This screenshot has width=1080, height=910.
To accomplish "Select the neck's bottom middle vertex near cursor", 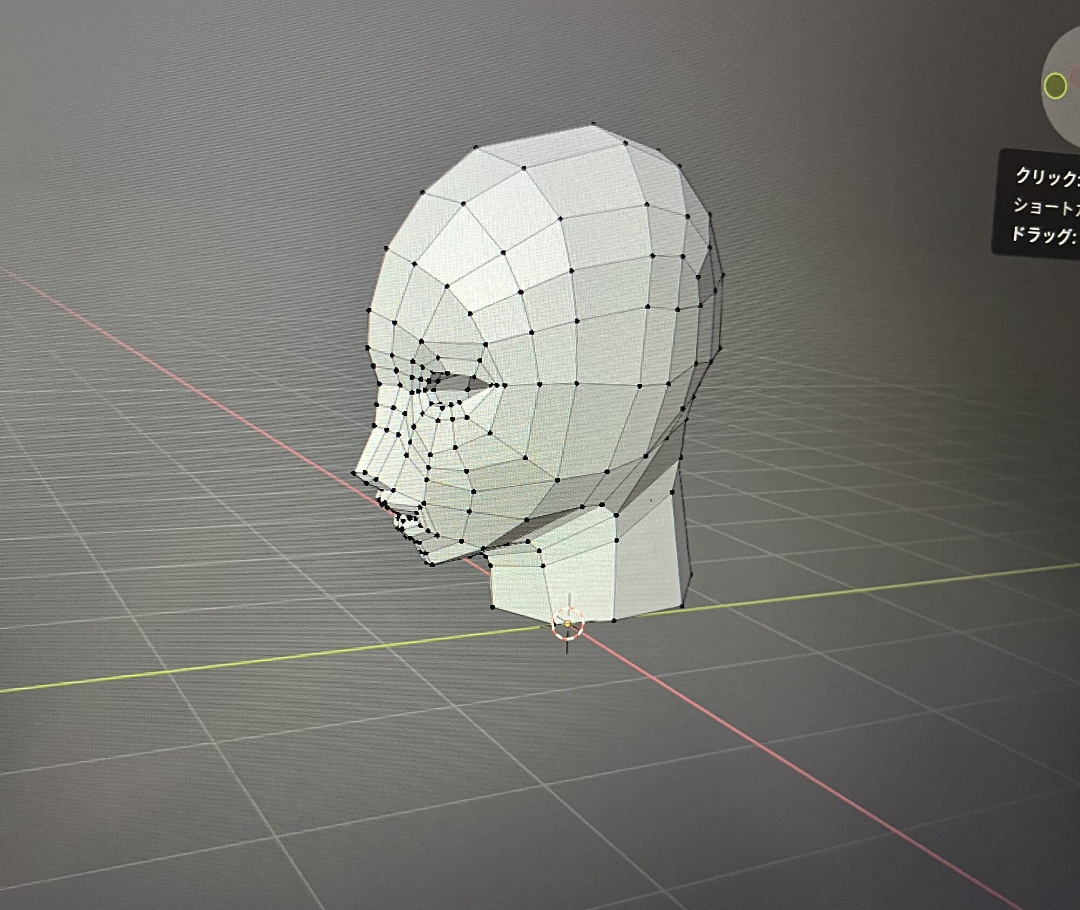I will click(614, 620).
